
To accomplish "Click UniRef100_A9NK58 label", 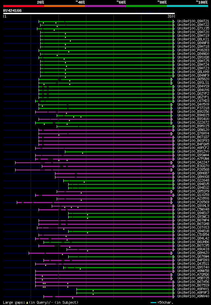I will (x=193, y=271).
